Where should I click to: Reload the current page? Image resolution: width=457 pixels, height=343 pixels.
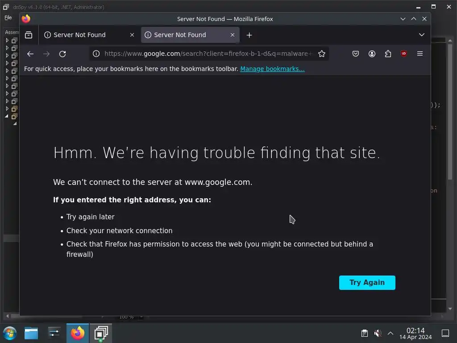[62, 54]
